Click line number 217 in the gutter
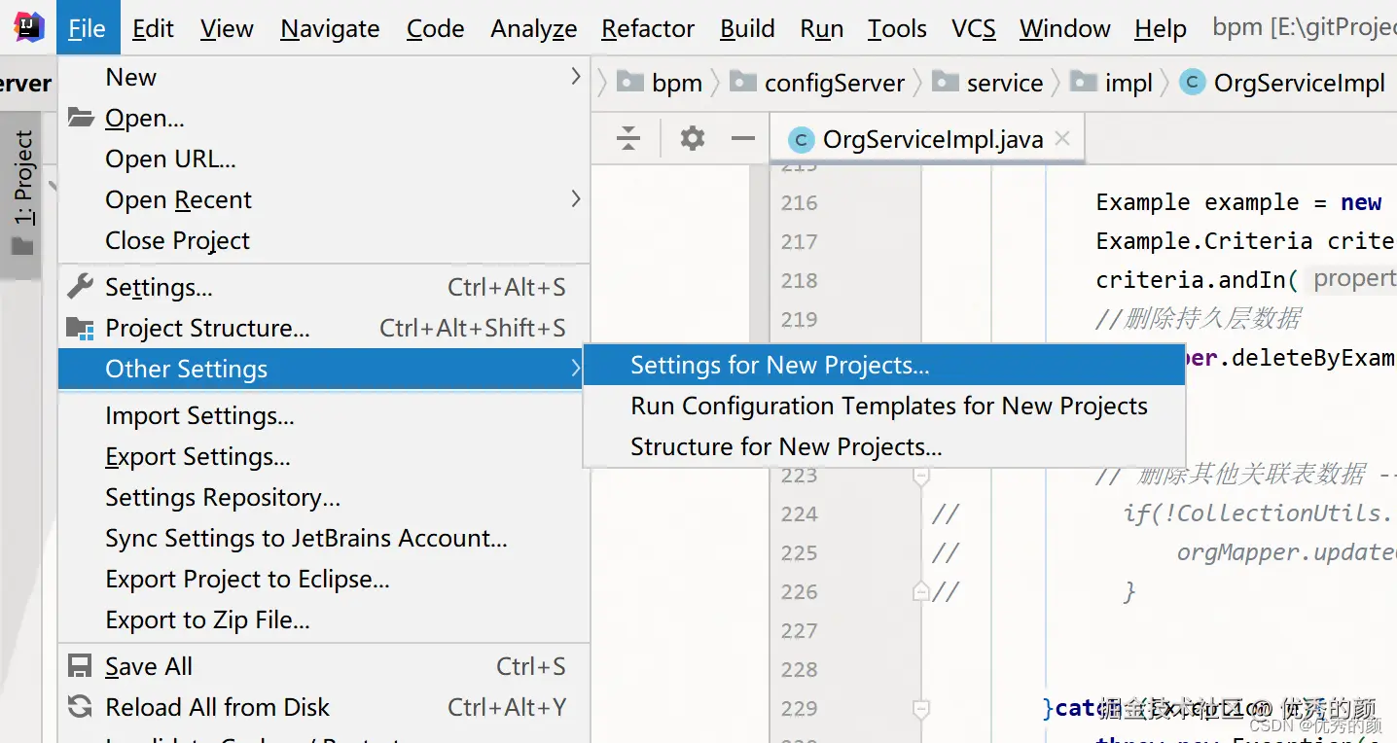 pos(799,241)
